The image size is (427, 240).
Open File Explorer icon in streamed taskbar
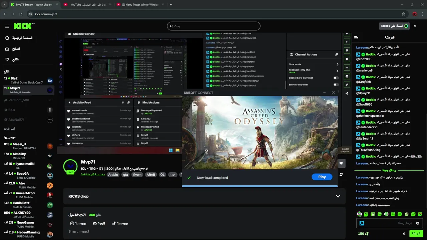pyautogui.click(x=177, y=150)
